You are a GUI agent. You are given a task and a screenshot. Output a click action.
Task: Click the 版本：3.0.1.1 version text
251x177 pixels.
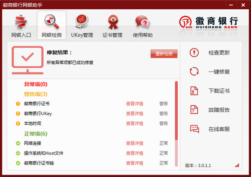[x=198, y=165]
